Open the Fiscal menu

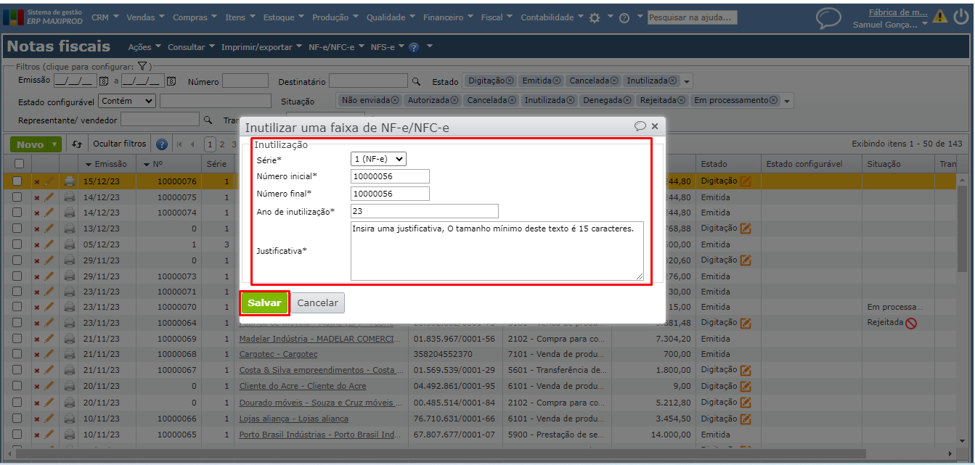[x=497, y=17]
